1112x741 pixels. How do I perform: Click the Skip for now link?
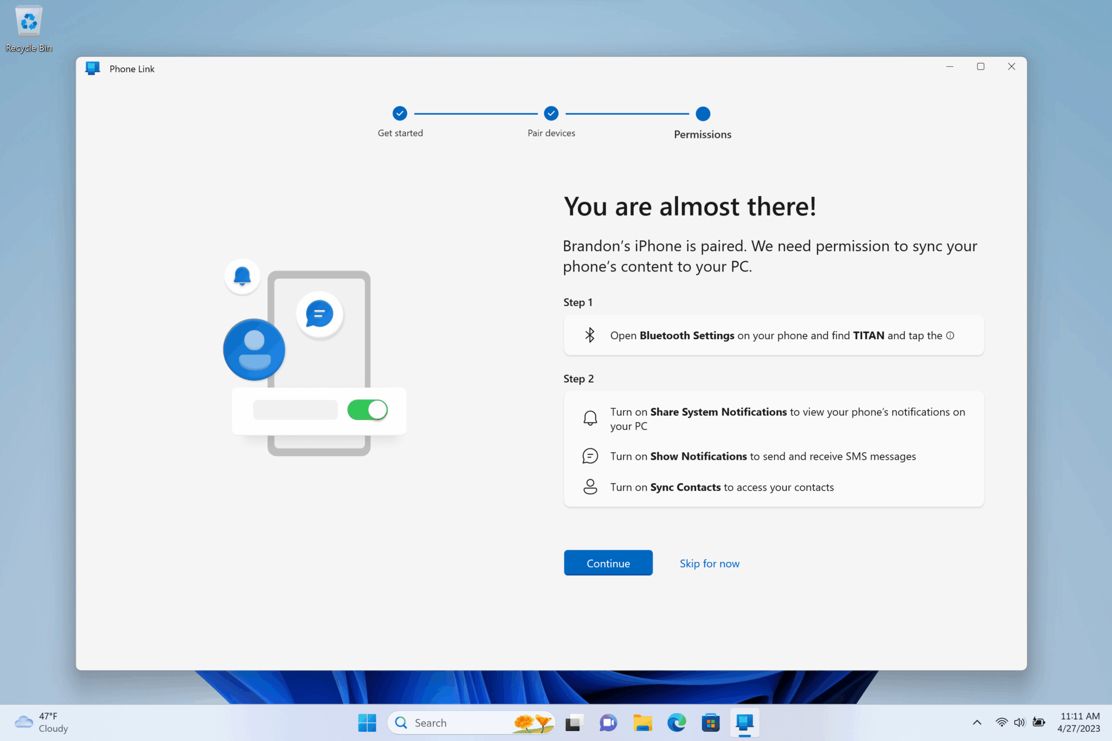pyautogui.click(x=709, y=563)
